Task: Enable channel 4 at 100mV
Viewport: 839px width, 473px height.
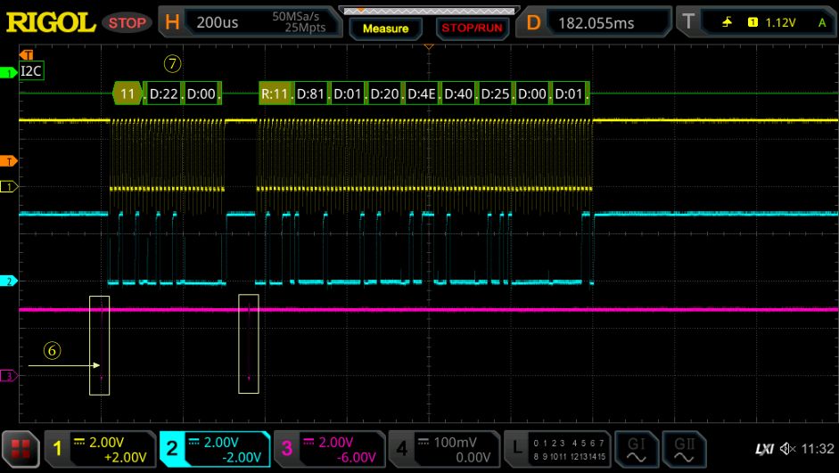Action: click(x=444, y=449)
